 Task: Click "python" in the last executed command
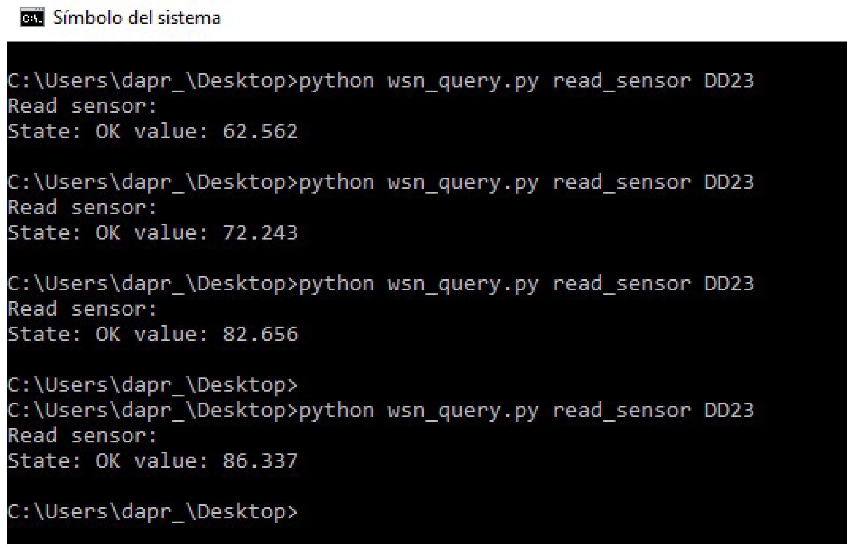[336, 410]
